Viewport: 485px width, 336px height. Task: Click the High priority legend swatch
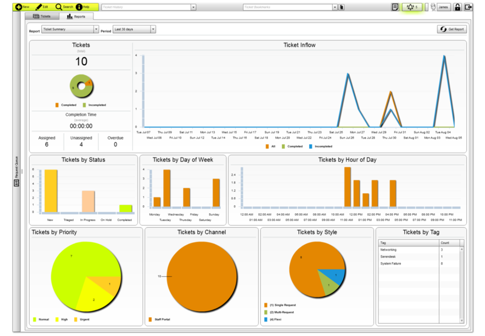57,319
